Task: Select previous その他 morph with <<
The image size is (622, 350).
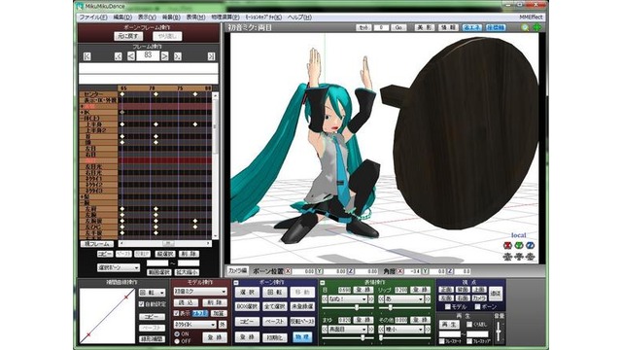Action: pos(381,329)
